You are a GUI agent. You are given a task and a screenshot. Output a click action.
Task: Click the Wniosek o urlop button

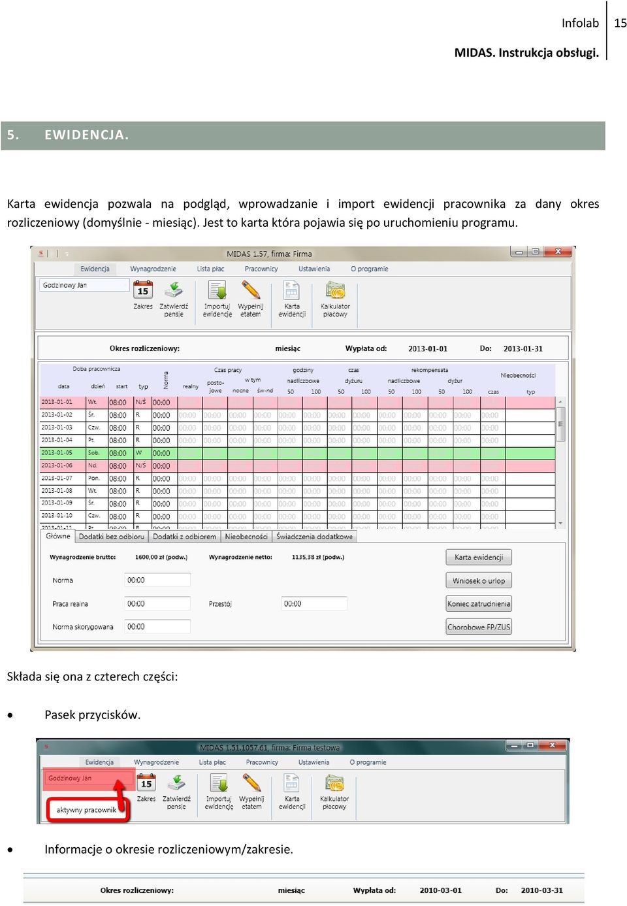click(x=479, y=580)
